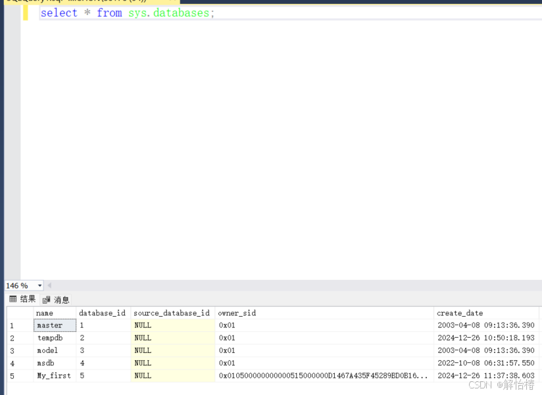Viewport: 542px width, 395px height.
Task: Select the 'model' name cell
Action: pyautogui.click(x=55, y=350)
